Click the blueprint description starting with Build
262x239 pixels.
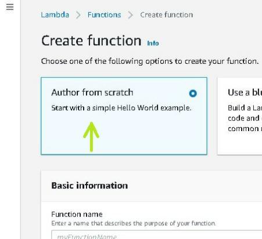click(245, 118)
